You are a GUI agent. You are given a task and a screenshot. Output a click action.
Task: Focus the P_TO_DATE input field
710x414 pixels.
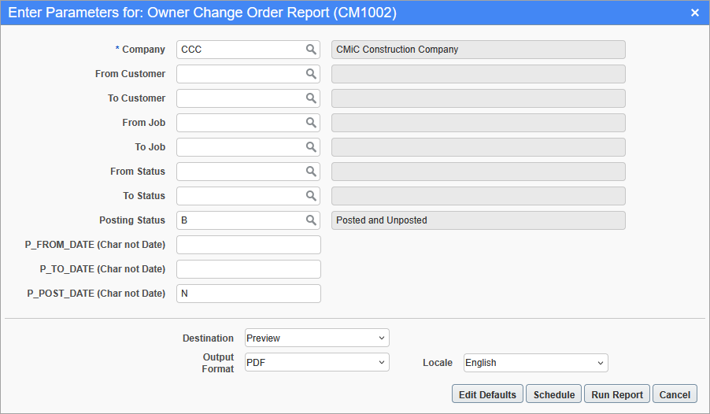point(249,269)
